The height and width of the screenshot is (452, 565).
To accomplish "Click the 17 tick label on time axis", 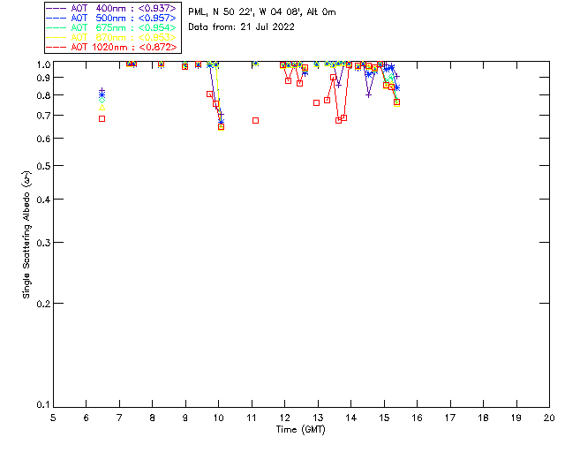I will (450, 418).
